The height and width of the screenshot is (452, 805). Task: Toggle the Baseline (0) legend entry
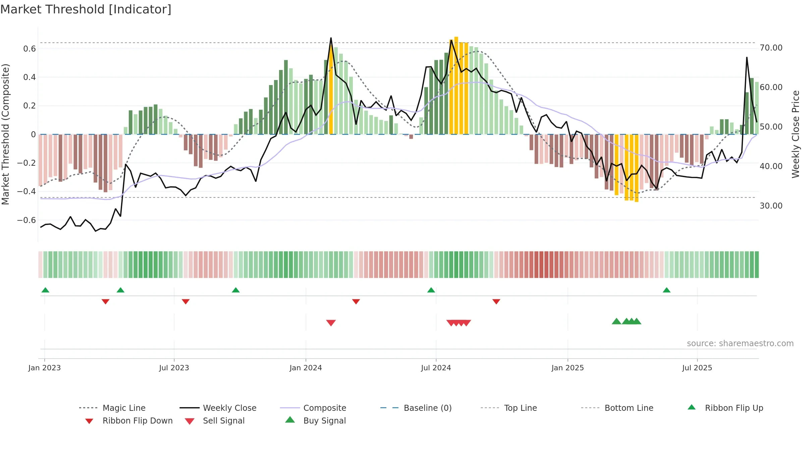[x=416, y=408]
